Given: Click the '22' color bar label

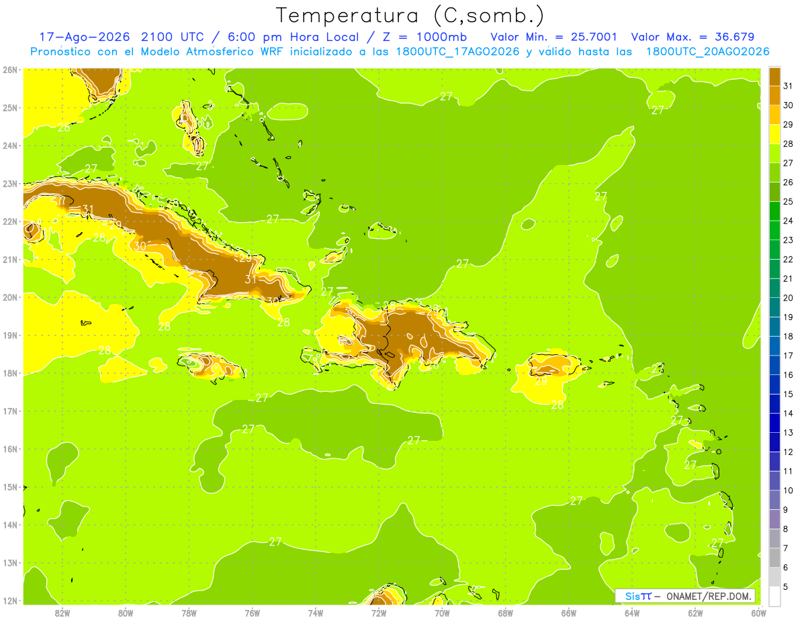Looking at the screenshot, I should pyautogui.click(x=789, y=259).
